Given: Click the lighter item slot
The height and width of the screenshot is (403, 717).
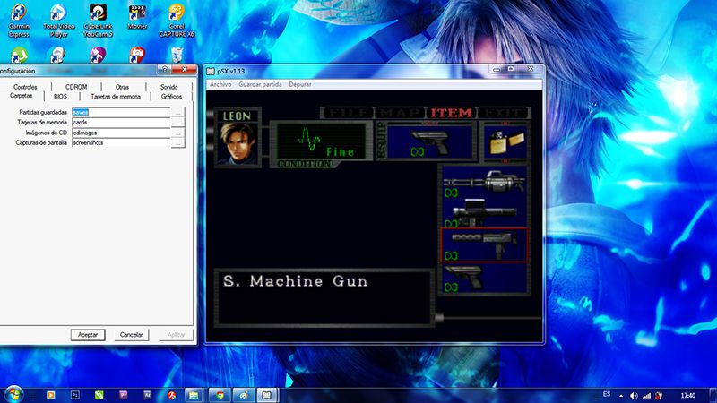Looking at the screenshot, I should [505, 141].
